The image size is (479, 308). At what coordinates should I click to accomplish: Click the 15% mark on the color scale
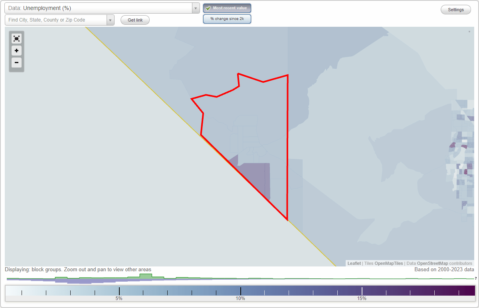362,298
